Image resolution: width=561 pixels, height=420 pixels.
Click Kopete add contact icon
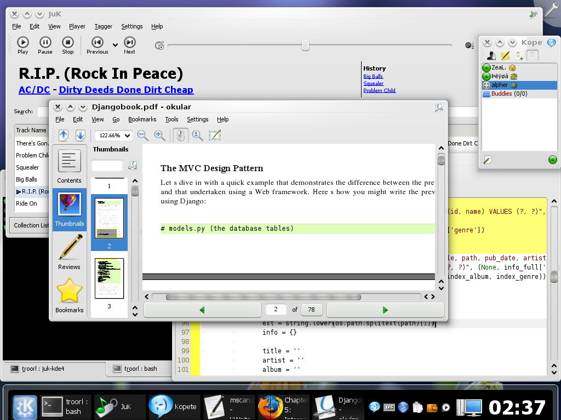pyautogui.click(x=519, y=56)
